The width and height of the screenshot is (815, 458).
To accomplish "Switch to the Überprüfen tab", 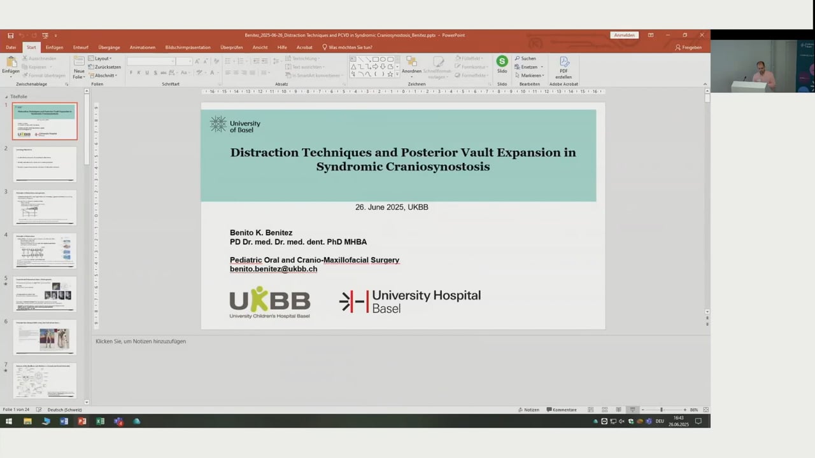I will tap(231, 47).
